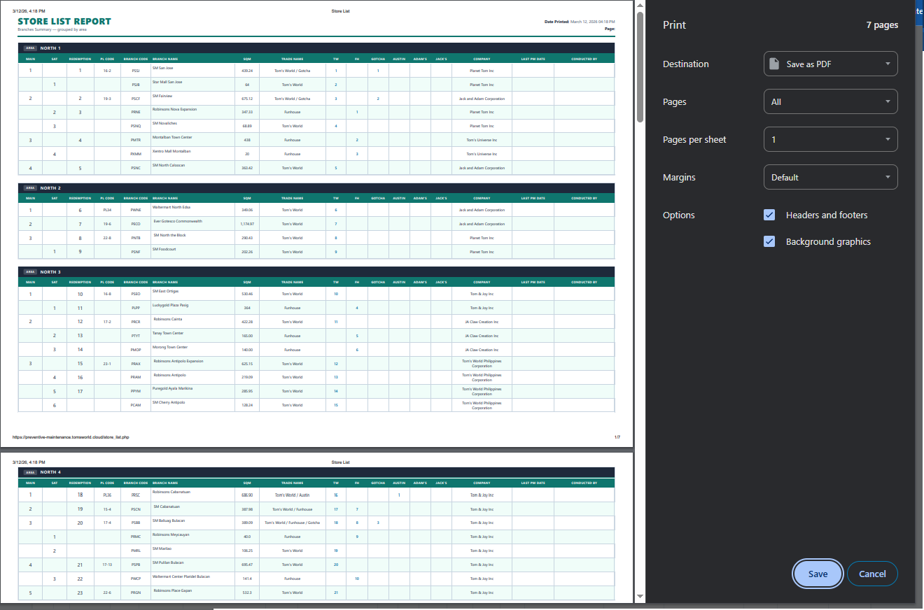924x610 pixels.
Task: Click the NORTH 4 header on page two
Action: [x=50, y=472]
